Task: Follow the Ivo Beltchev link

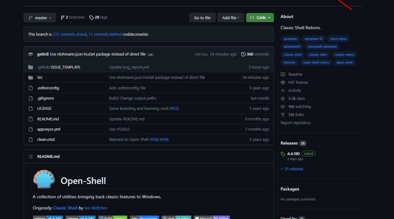Action: pos(96,208)
